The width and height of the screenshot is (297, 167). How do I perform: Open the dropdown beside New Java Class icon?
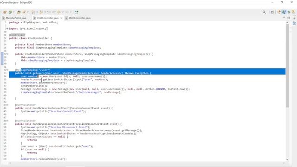(x=14, y=12)
